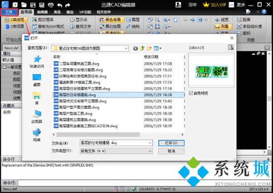Open the 文件名 combo box dropdown

coord(150,143)
